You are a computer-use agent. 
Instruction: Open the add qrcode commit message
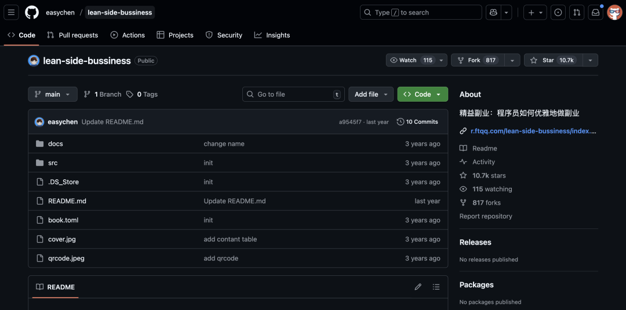pyautogui.click(x=221, y=258)
